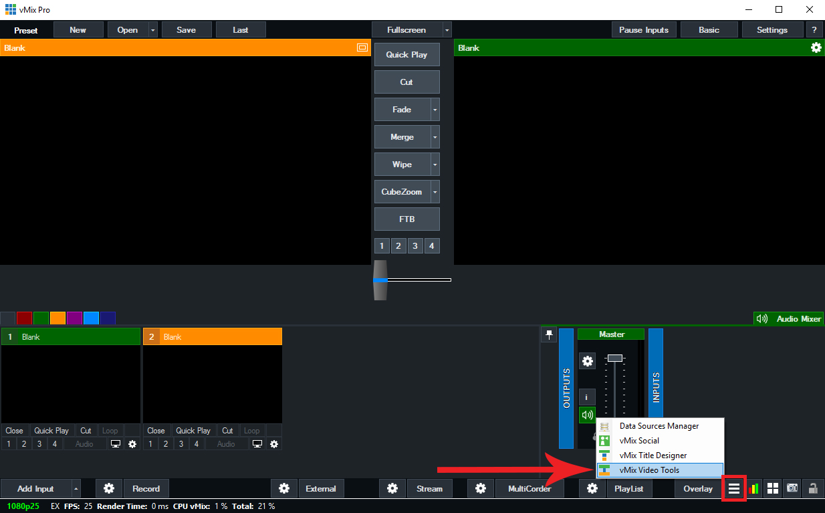Toggle the Audio Mixer panel
The image size is (825, 513).
pos(789,319)
